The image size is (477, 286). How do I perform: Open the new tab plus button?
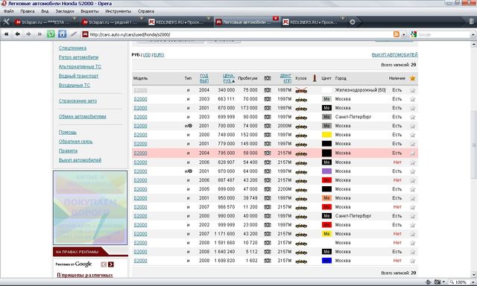[x=353, y=22]
